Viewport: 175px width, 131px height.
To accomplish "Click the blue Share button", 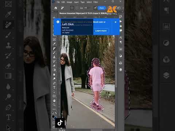I will point(101,8).
